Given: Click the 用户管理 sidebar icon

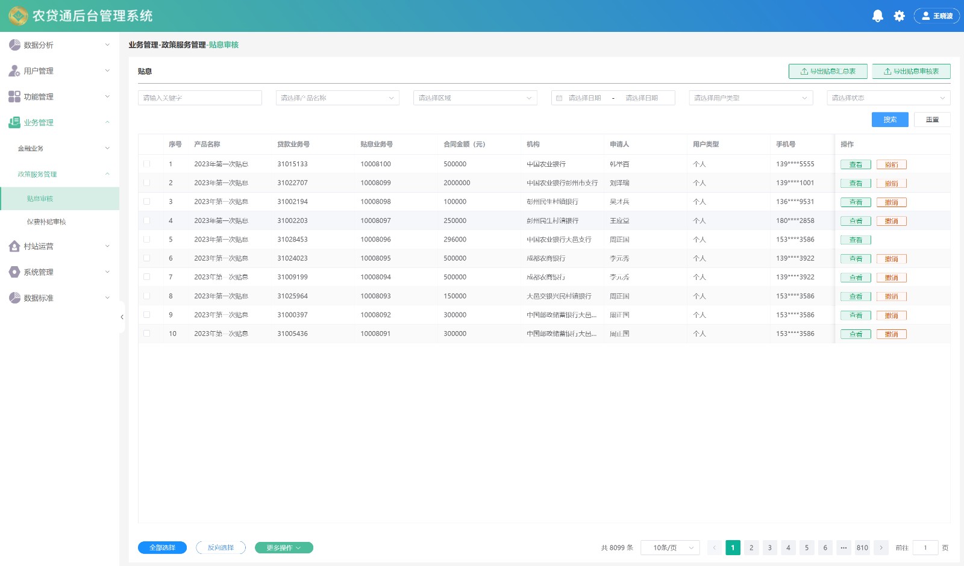Looking at the screenshot, I should 14,71.
